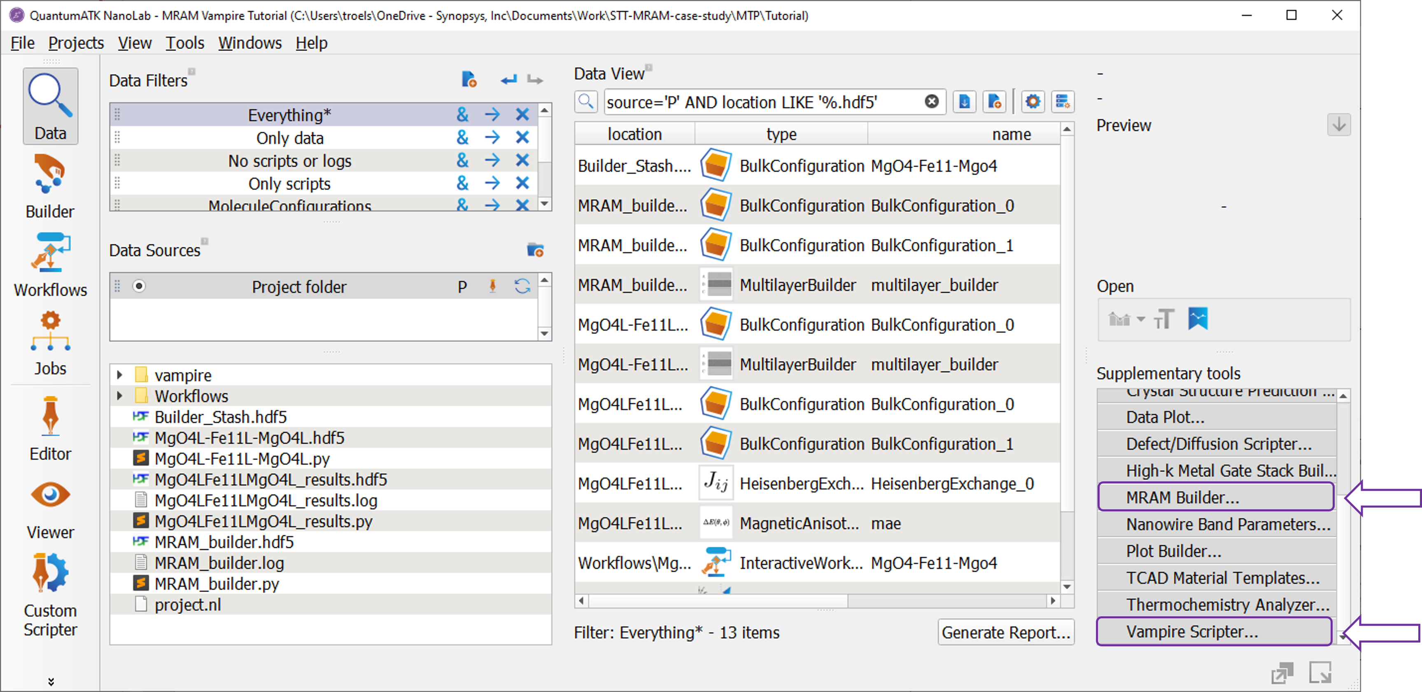
Task: Launch the Editor tool
Action: (50, 429)
